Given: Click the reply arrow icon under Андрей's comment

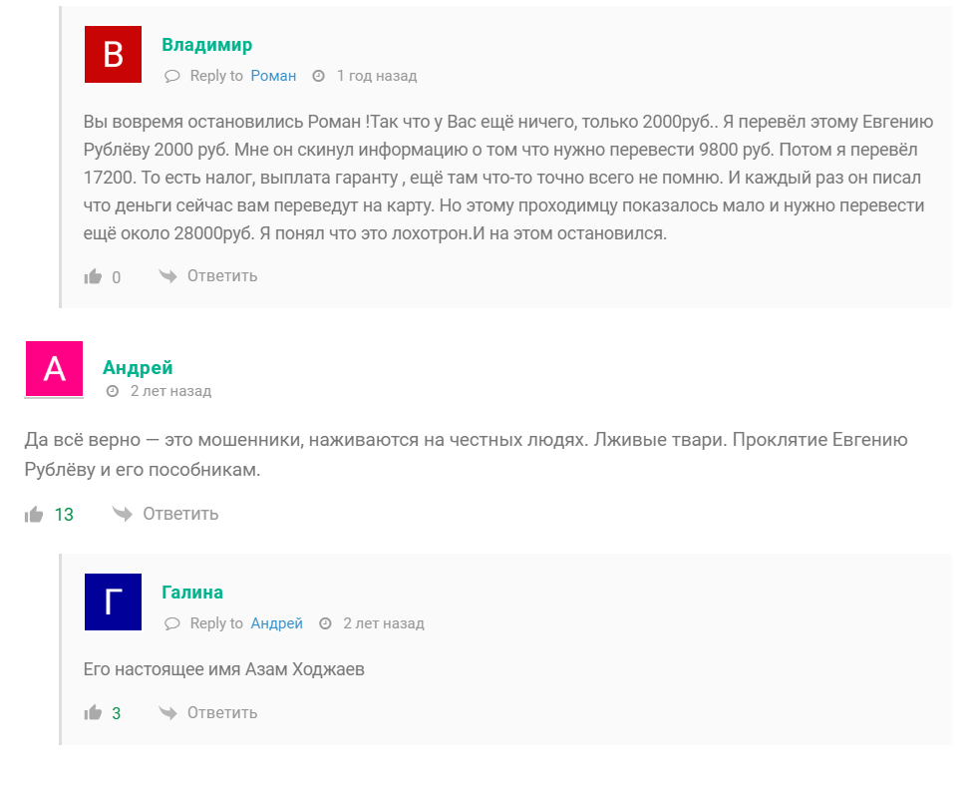Looking at the screenshot, I should pyautogui.click(x=123, y=514).
